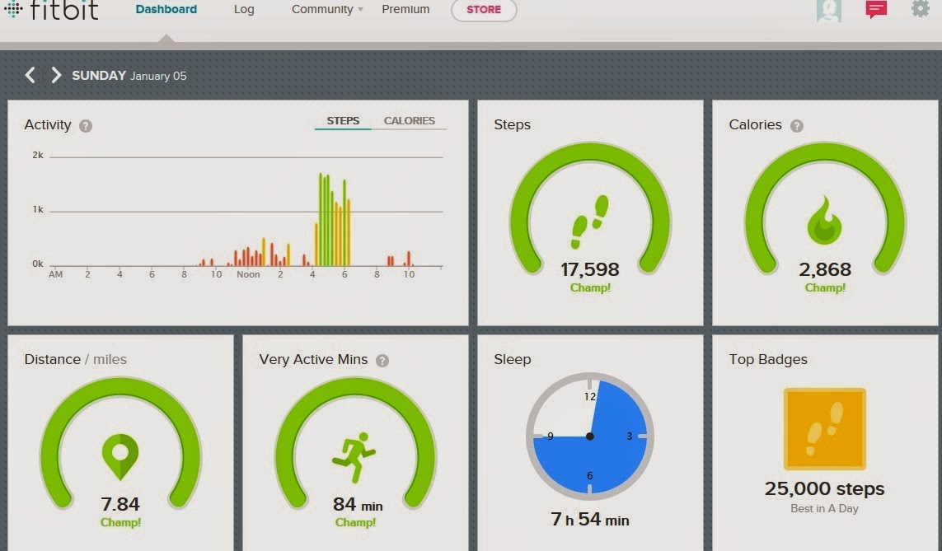The width and height of the screenshot is (942, 551).
Task: Click Very Active Mins help icon
Action: (382, 361)
